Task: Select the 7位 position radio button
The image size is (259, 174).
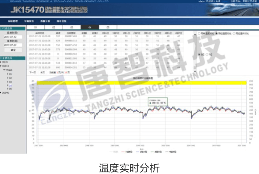Action: tap(207, 55)
